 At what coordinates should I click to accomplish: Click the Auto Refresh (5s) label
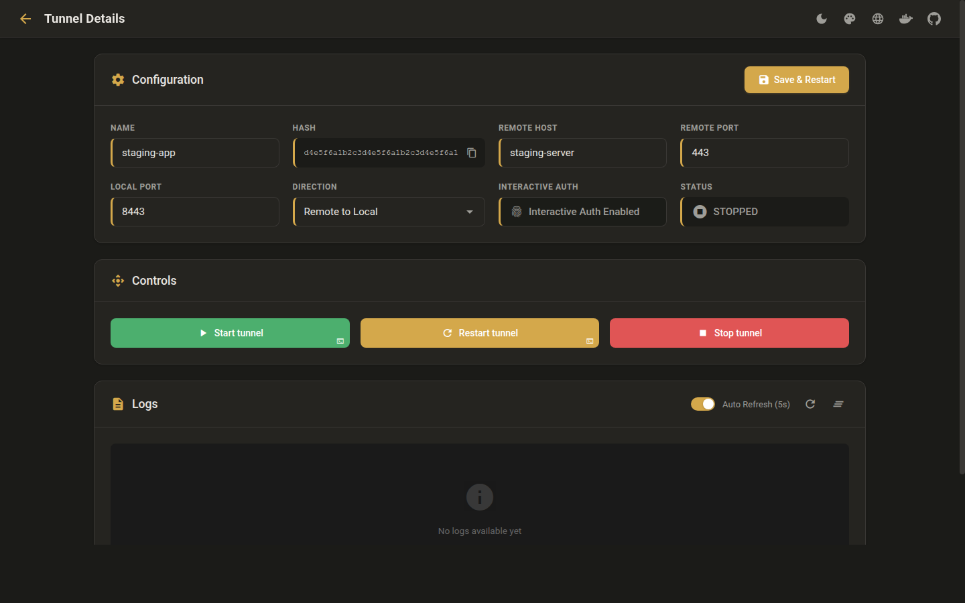click(x=756, y=404)
